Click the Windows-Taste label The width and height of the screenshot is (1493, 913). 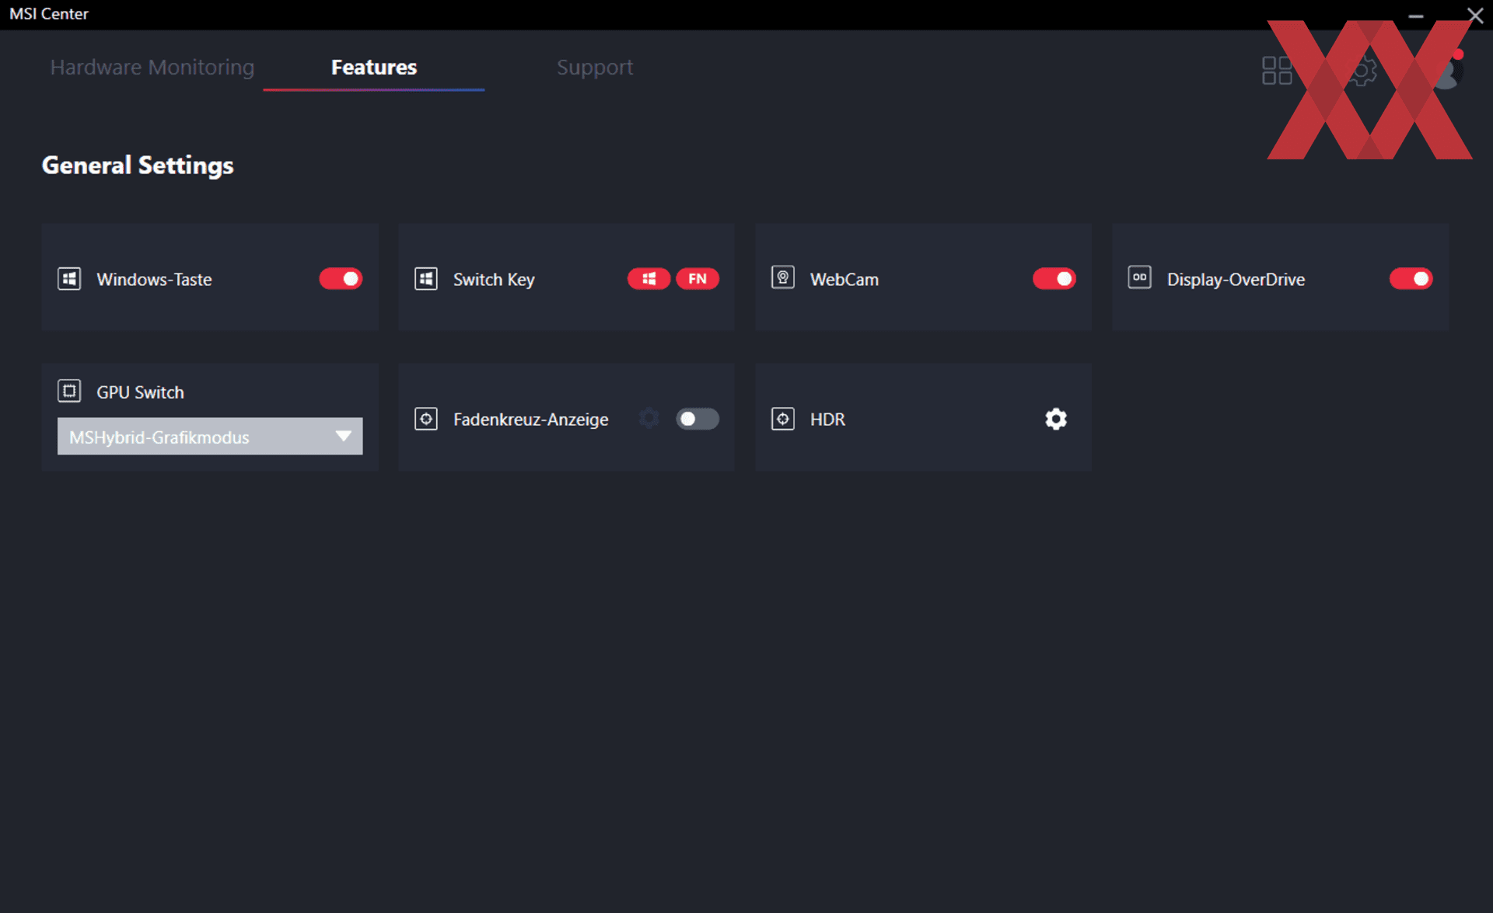coord(154,280)
